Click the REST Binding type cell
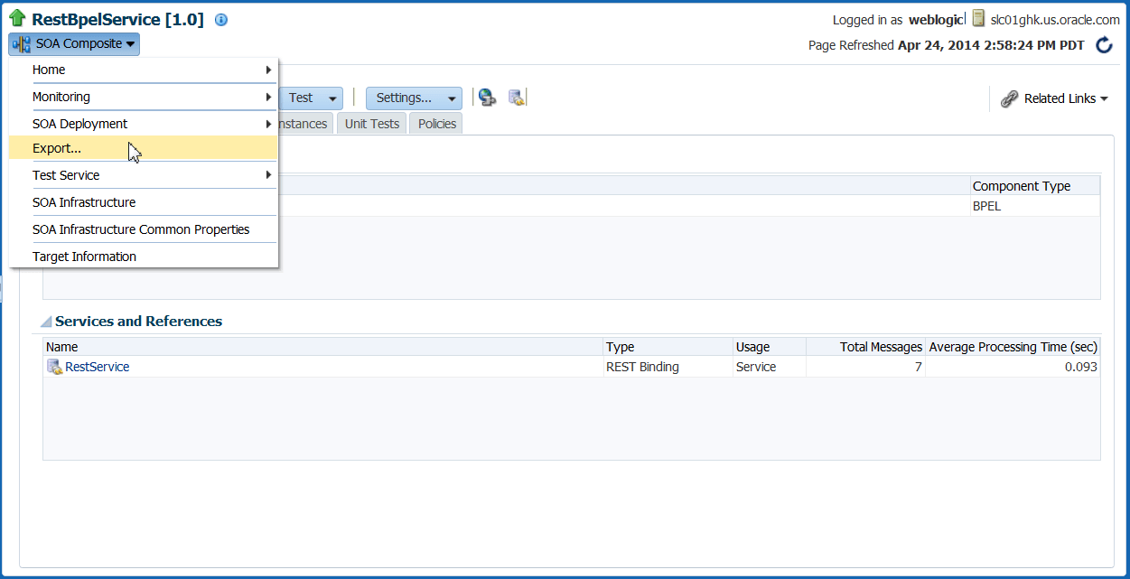1130x579 pixels. click(642, 367)
